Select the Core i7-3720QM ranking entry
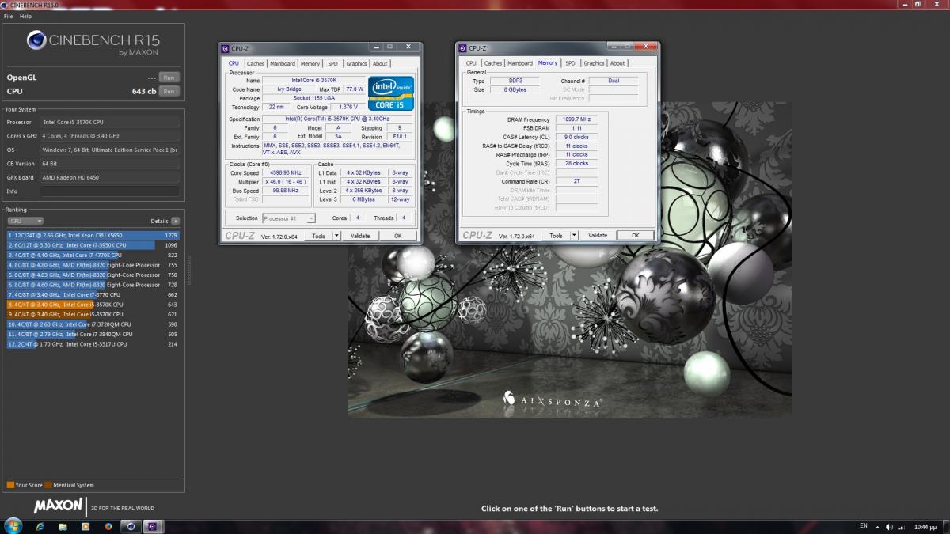The height and width of the screenshot is (534, 950). click(93, 324)
